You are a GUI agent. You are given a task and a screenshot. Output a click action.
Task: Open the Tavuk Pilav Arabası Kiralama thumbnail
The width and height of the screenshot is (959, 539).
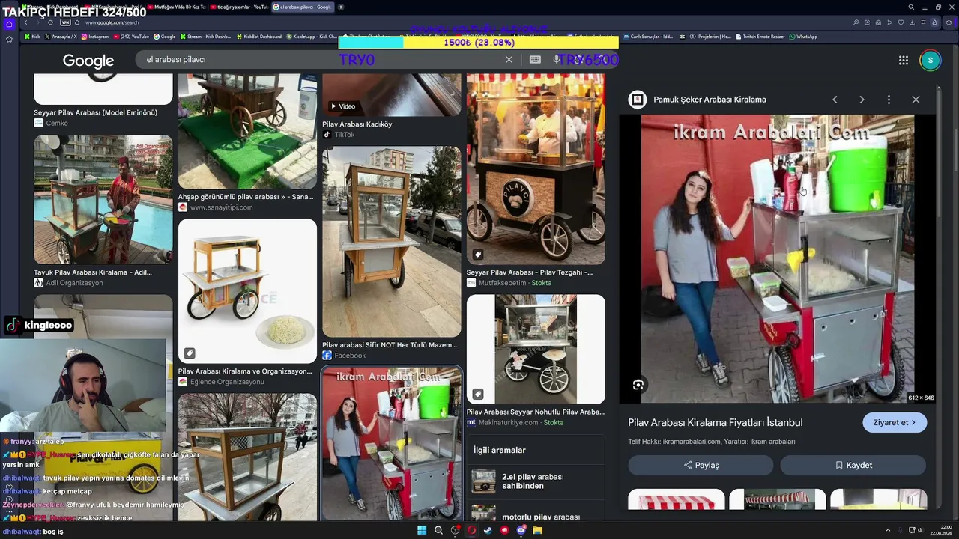point(103,200)
